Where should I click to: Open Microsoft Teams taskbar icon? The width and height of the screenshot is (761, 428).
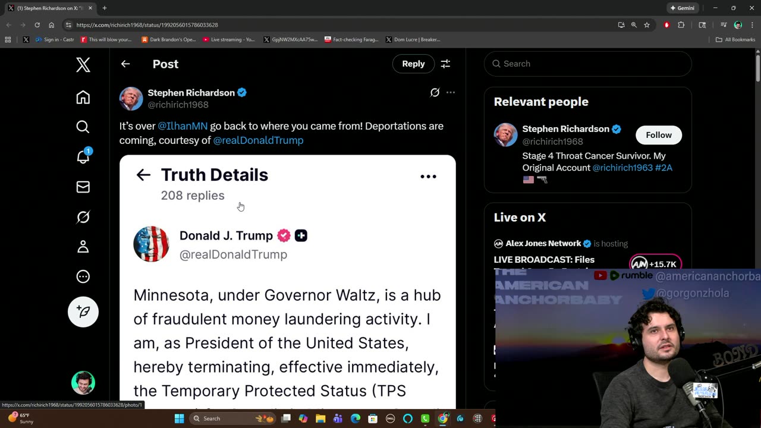[x=338, y=418]
